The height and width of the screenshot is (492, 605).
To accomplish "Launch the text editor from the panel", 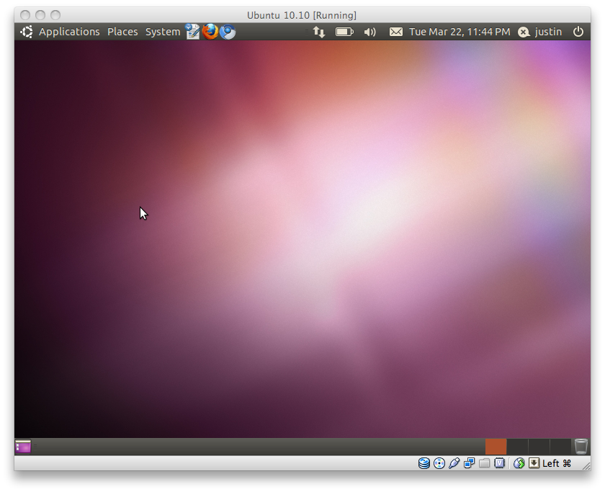I will (192, 32).
